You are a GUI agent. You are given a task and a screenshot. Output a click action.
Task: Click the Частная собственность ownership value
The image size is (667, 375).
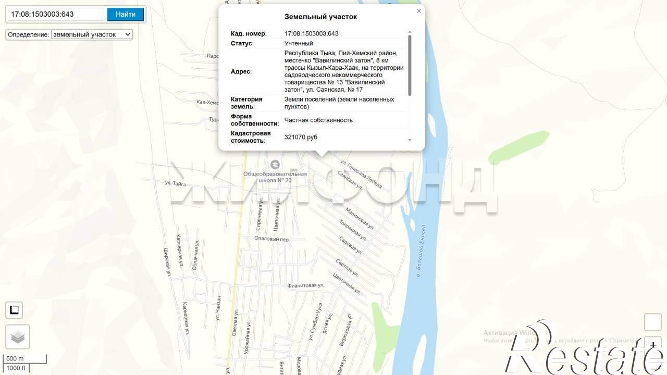point(318,120)
